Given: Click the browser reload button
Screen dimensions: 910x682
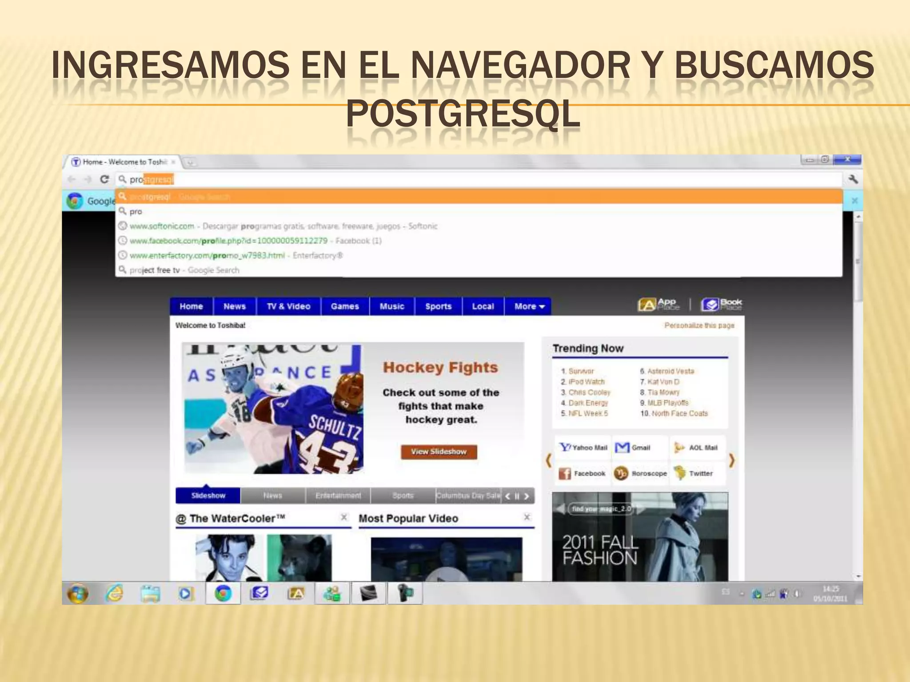Looking at the screenshot, I should [x=104, y=179].
